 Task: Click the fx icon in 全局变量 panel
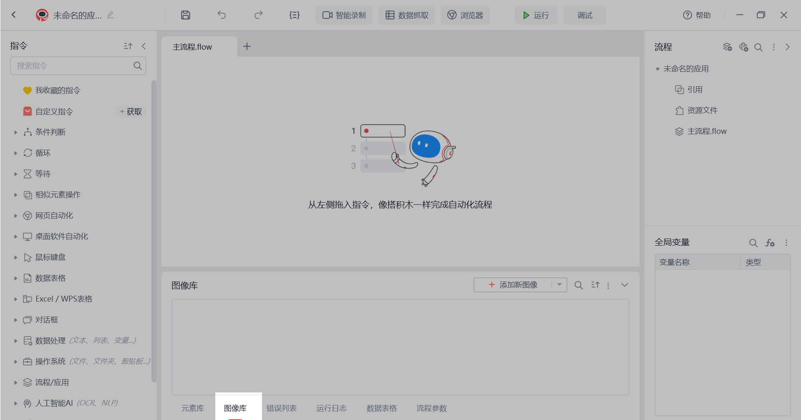770,243
